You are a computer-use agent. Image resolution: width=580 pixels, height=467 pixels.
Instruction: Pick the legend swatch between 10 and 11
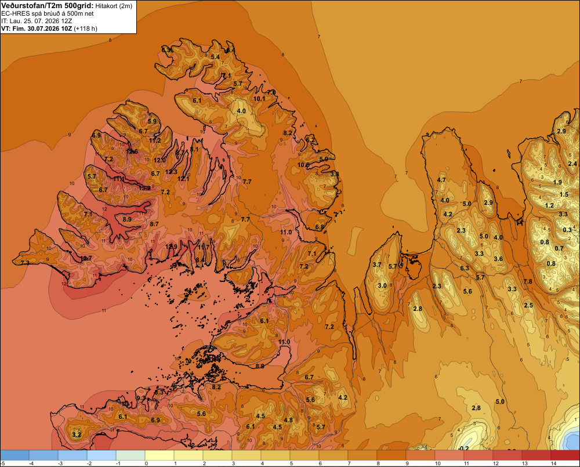[x=449, y=455]
